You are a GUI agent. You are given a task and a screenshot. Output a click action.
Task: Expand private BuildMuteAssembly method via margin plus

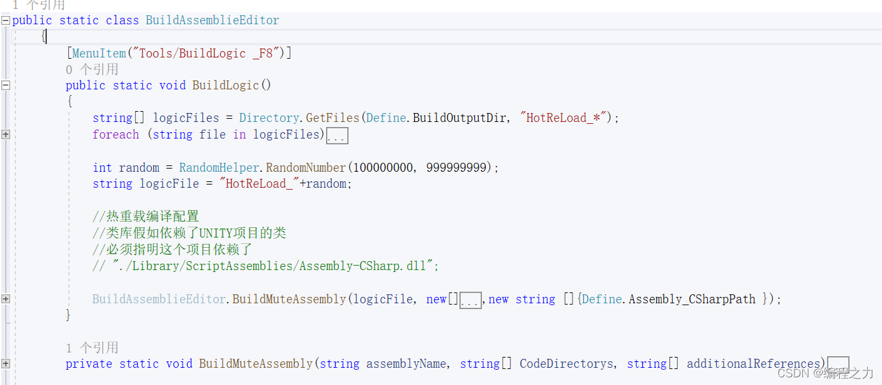(x=6, y=364)
